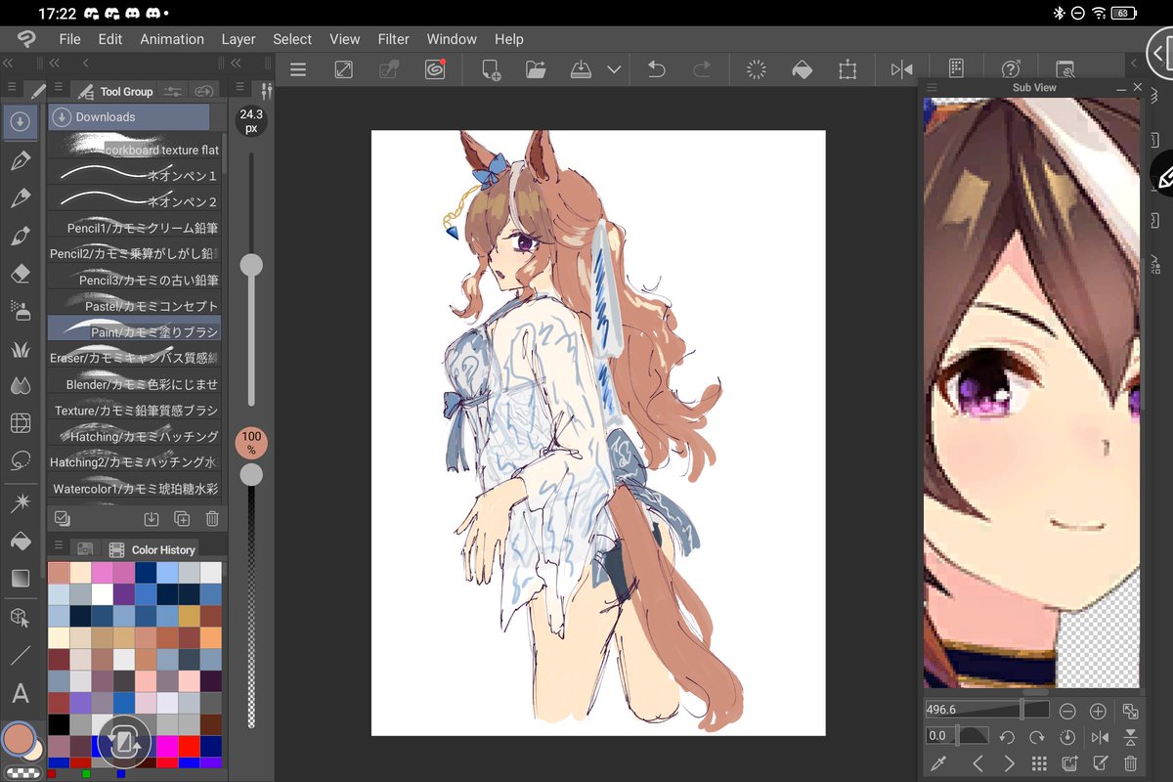The width and height of the screenshot is (1173, 782).
Task: Toggle the touch gesture rotate overlay button
Action: [x=124, y=741]
